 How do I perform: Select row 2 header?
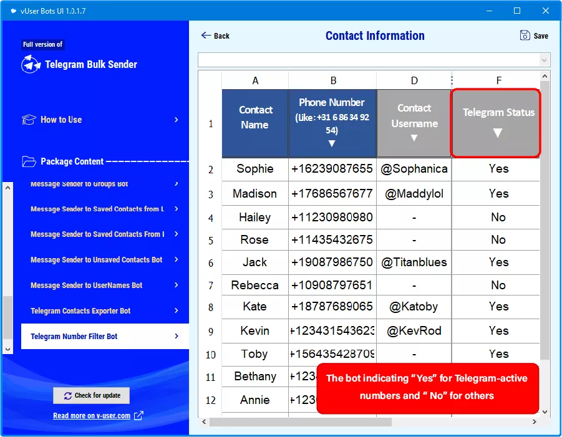(210, 170)
